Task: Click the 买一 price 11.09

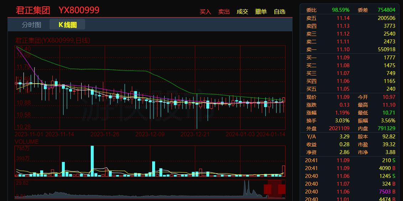Action: click(343, 58)
